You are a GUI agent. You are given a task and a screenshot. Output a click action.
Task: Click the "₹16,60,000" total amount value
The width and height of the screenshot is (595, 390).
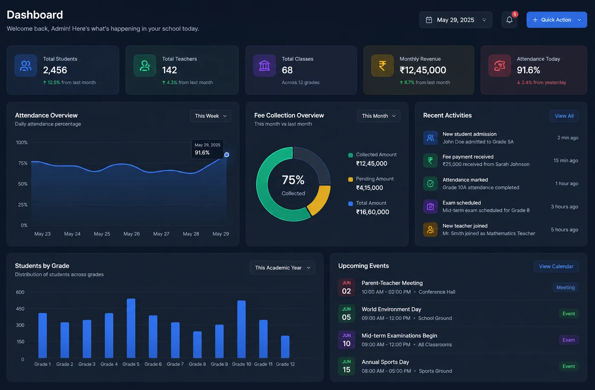click(373, 212)
